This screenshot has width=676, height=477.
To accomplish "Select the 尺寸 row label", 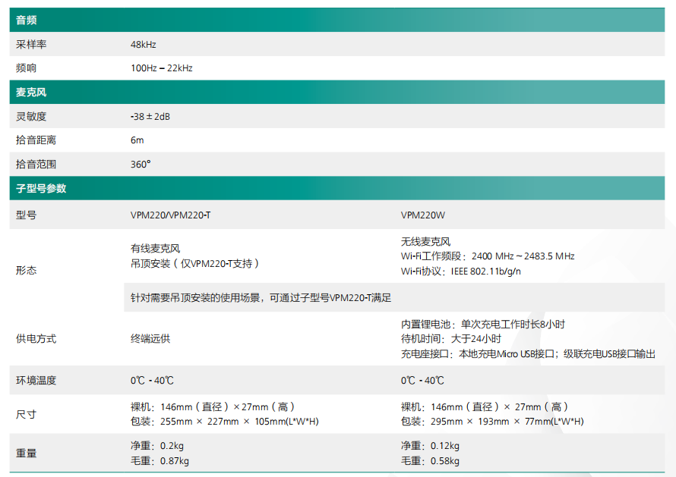I will click(x=26, y=414).
